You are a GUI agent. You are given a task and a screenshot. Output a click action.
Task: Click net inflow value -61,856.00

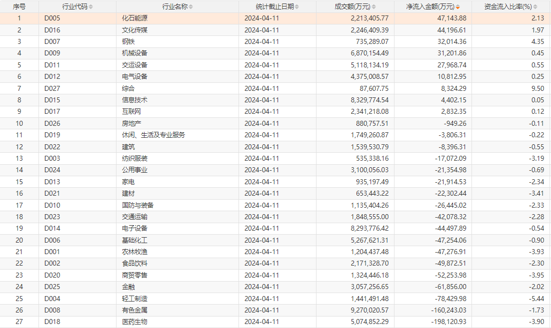[x=450, y=287]
